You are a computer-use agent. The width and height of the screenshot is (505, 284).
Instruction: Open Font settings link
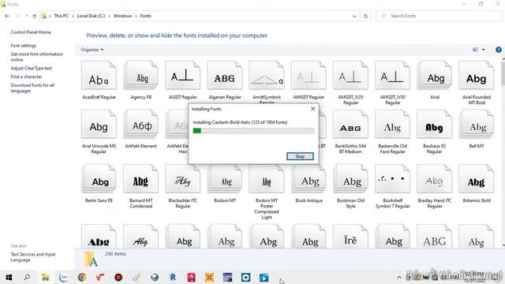23,46
